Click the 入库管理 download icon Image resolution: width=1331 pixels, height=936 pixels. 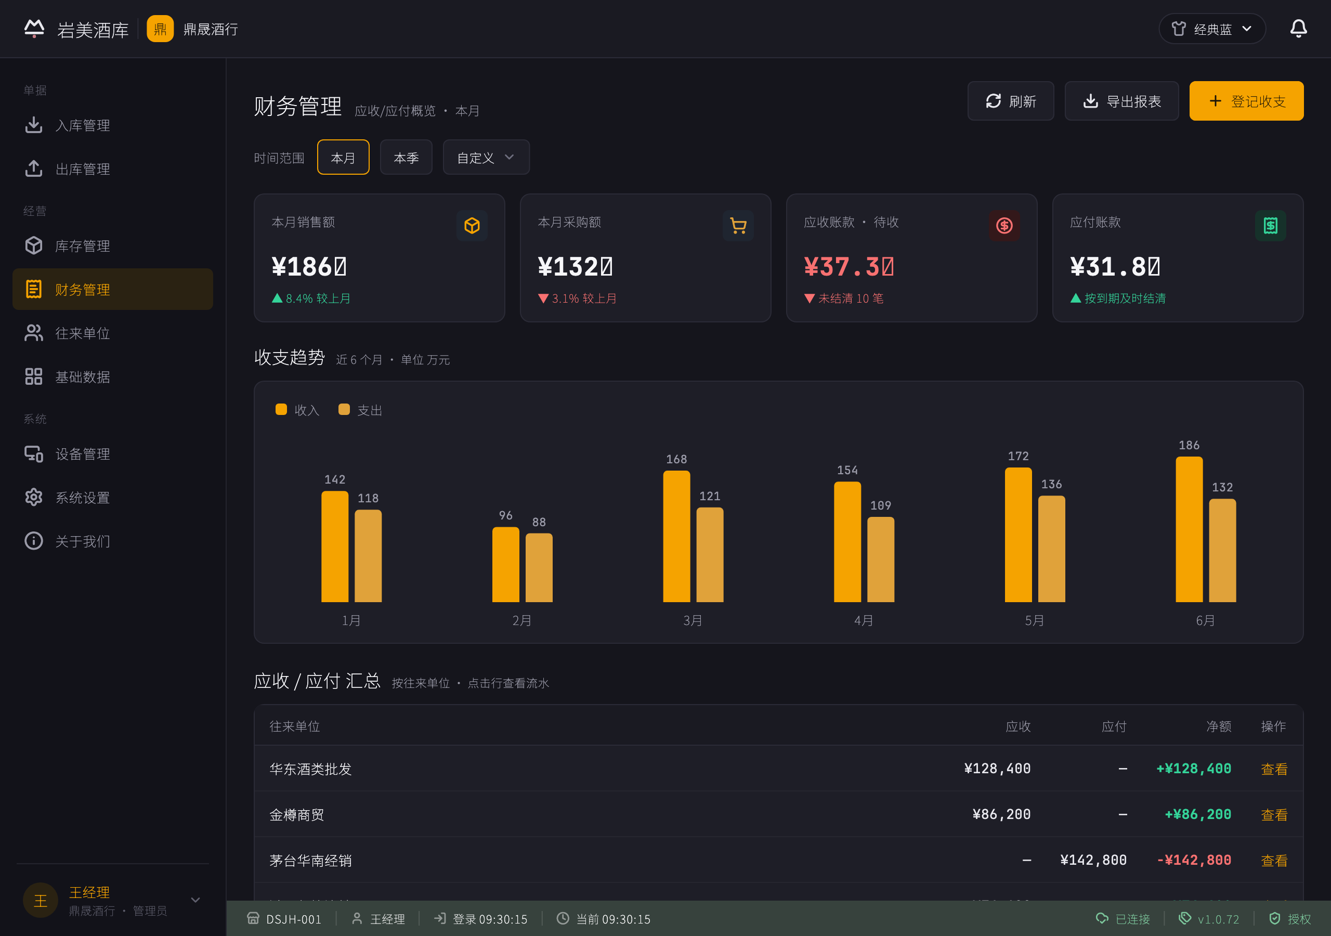click(x=34, y=125)
